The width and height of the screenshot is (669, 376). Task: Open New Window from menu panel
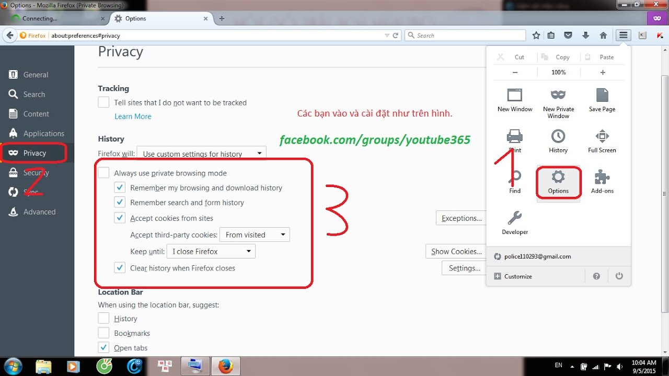click(x=515, y=100)
